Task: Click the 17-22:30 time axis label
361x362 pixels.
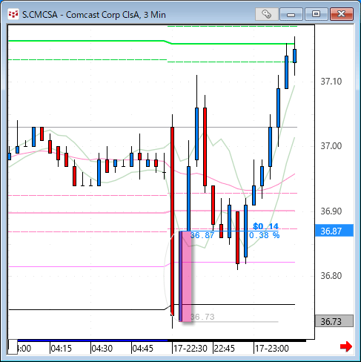Action: (190, 349)
